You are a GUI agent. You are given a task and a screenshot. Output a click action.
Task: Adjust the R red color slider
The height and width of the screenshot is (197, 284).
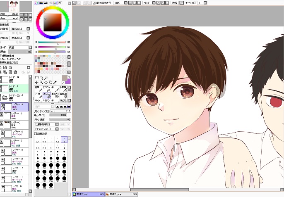point(52,42)
